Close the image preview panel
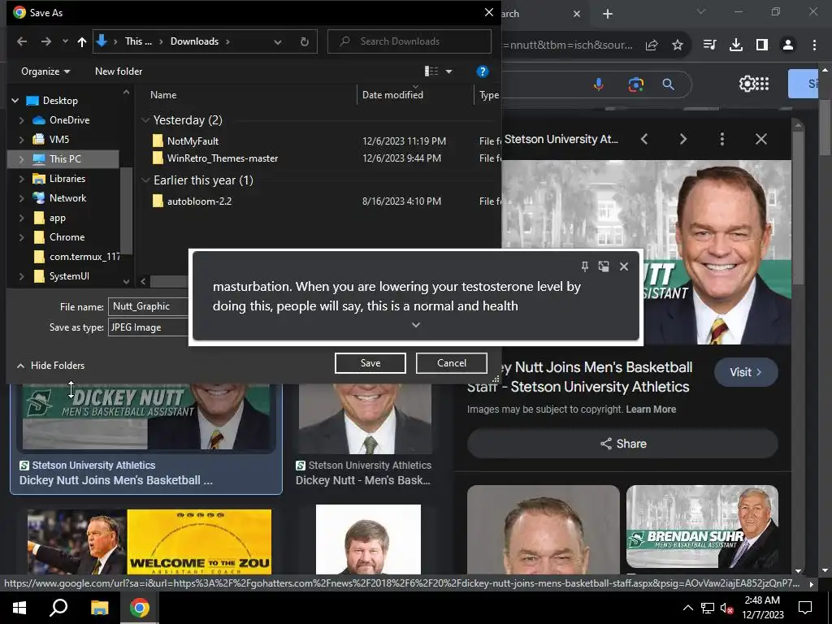Image resolution: width=832 pixels, height=624 pixels. (760, 139)
